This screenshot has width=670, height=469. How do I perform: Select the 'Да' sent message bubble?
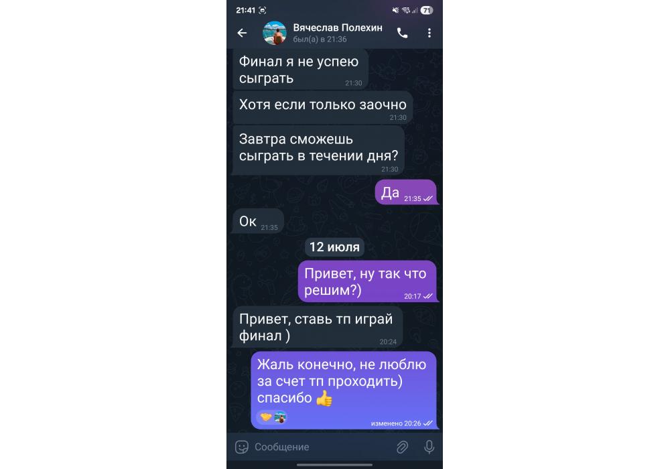pos(405,192)
